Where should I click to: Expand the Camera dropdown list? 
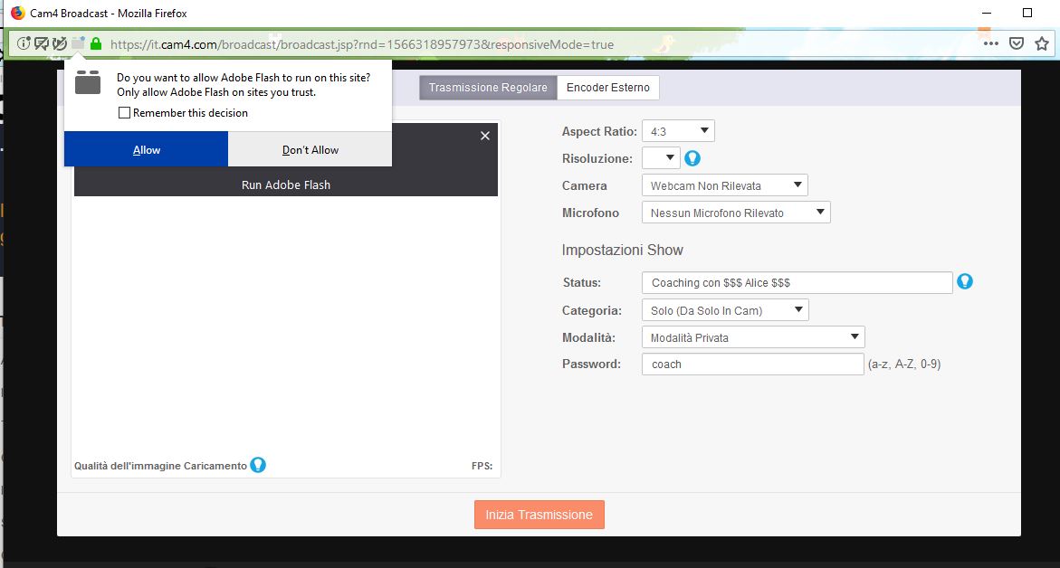coord(724,185)
